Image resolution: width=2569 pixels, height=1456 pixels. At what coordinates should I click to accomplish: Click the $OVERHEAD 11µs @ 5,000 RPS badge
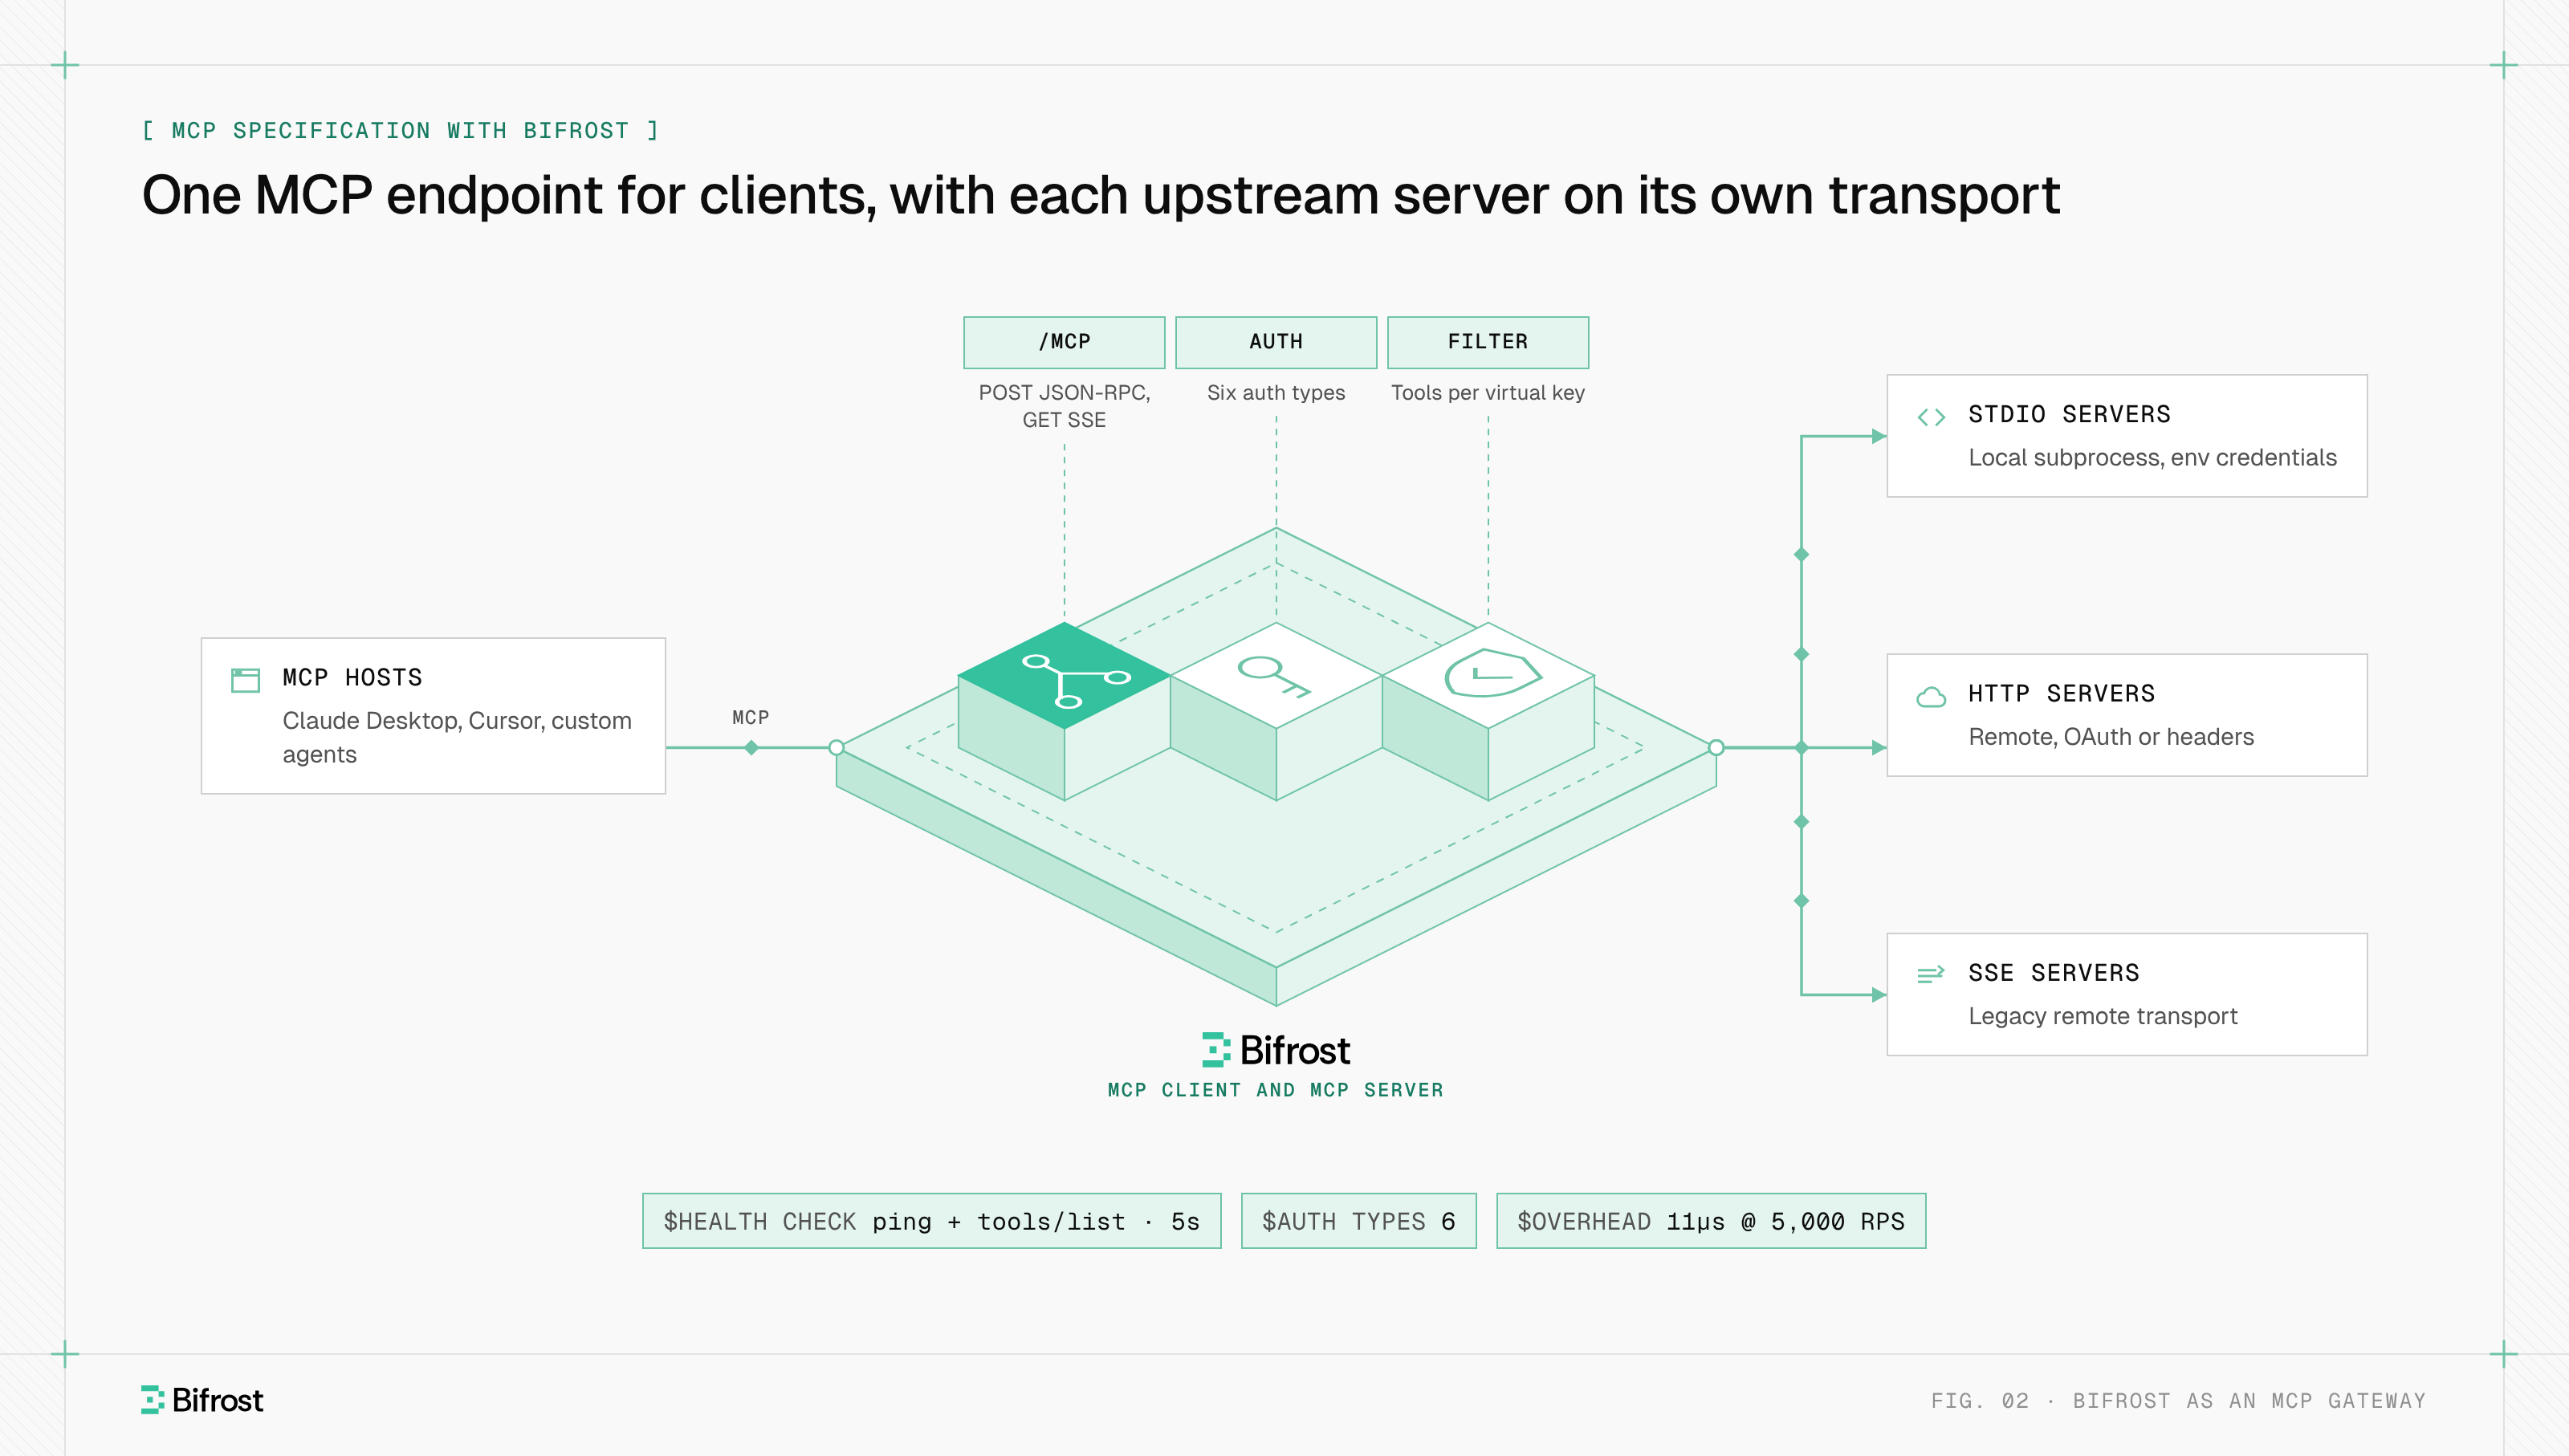(1711, 1221)
